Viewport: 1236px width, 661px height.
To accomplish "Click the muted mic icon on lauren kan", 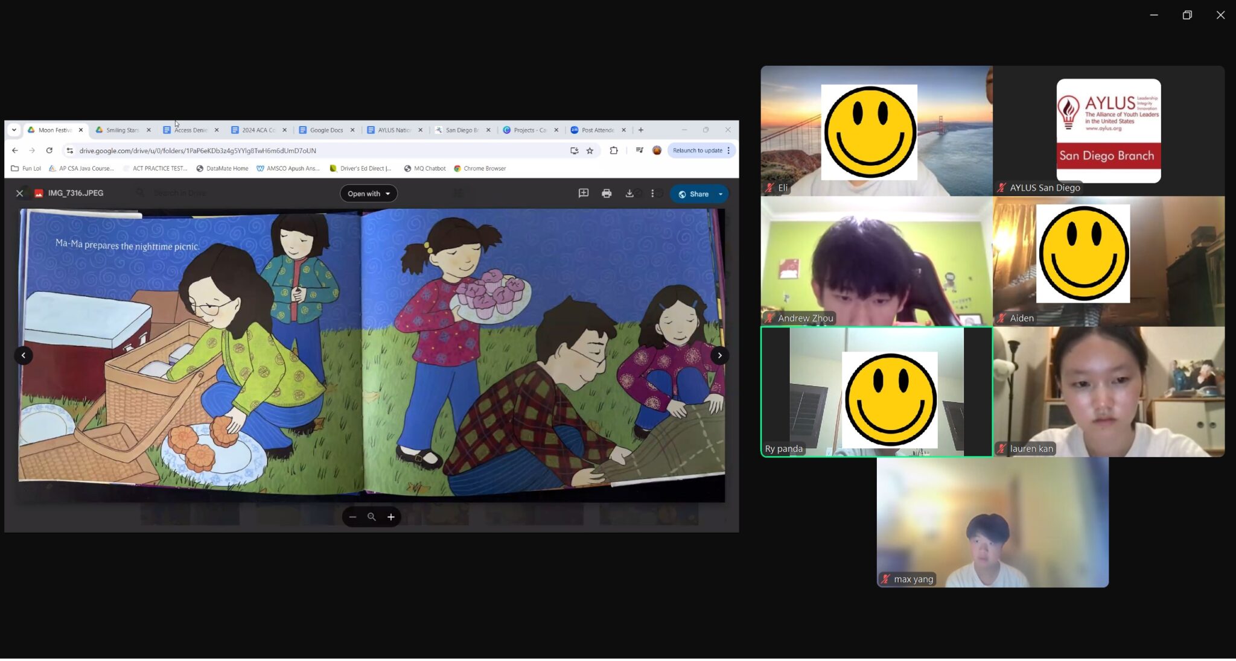I will (1002, 449).
